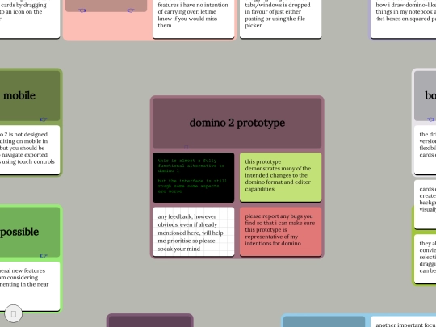
Task: Select the green 'mobile' heading card
Action: [x=30, y=96]
